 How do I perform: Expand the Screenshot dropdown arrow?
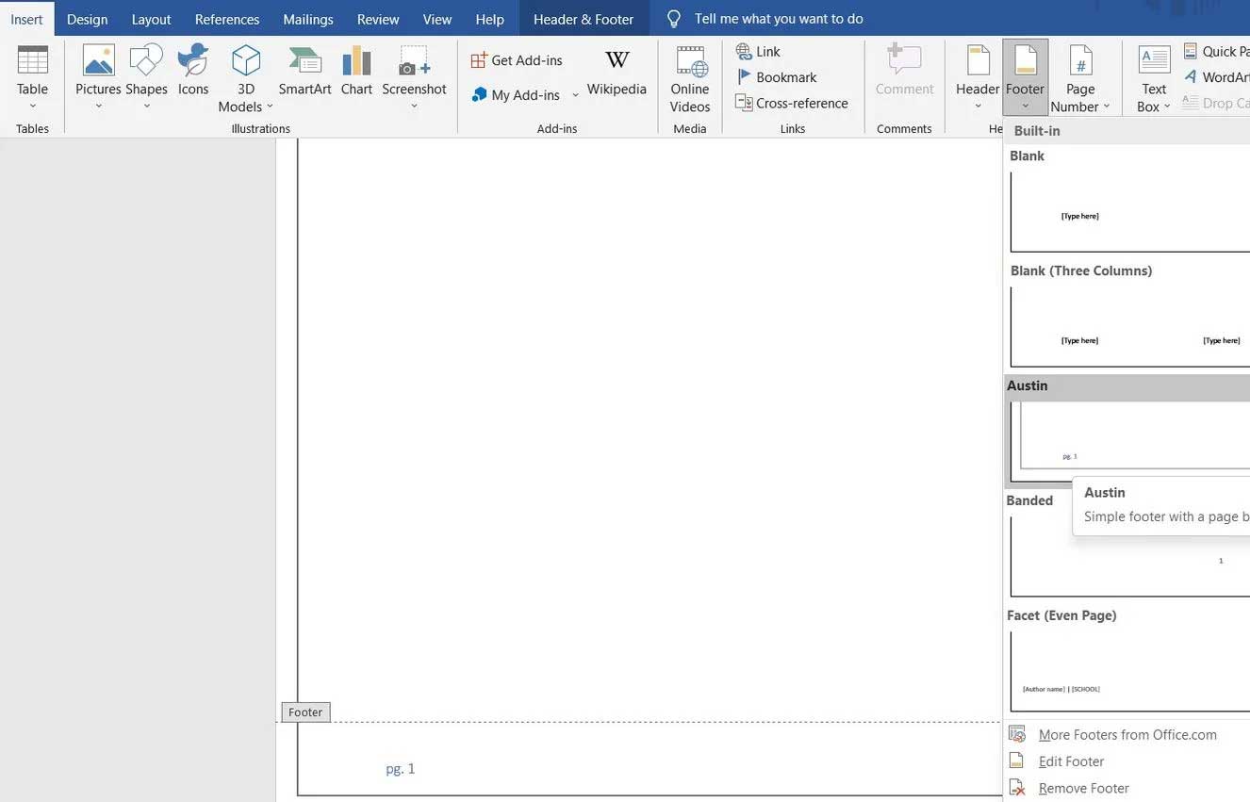click(x=414, y=106)
